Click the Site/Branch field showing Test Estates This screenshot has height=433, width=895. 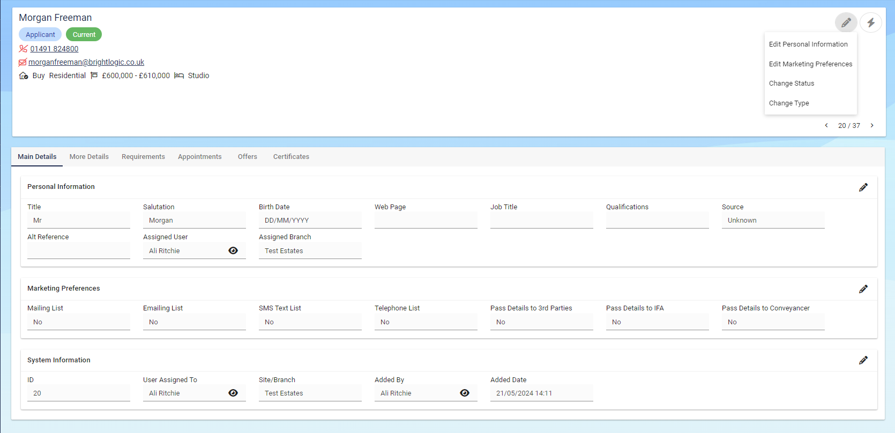pyautogui.click(x=310, y=393)
